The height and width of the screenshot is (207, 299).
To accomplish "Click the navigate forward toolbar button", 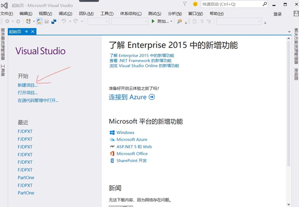I will [18, 22].
